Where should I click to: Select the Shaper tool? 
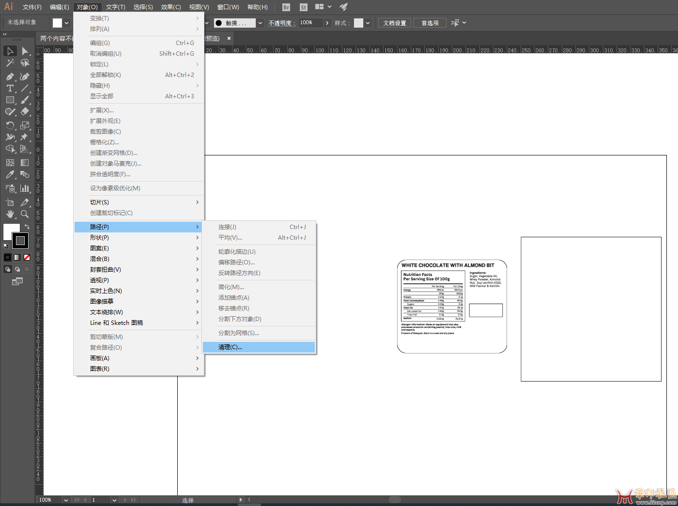pyautogui.click(x=10, y=111)
